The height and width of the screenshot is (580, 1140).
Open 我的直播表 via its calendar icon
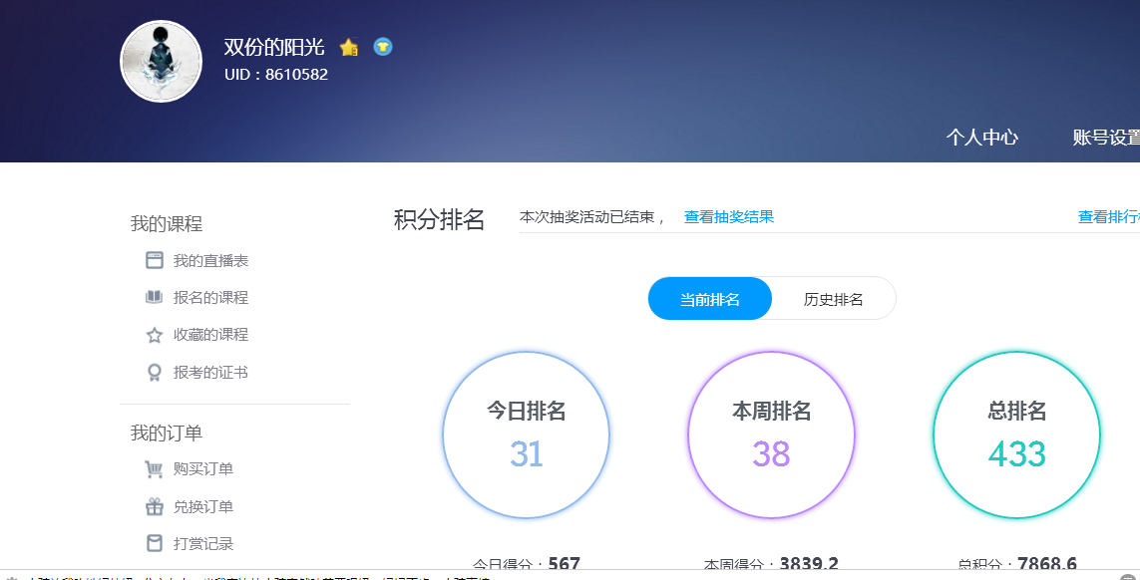tap(155, 260)
